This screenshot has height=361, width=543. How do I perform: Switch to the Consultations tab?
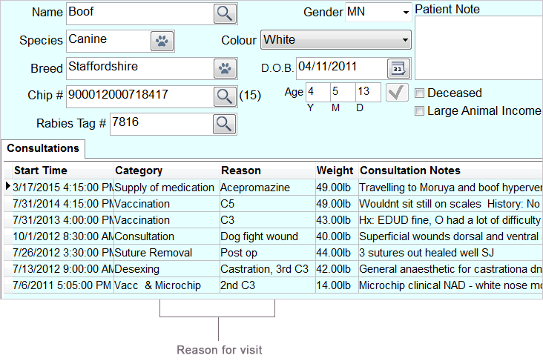43,148
